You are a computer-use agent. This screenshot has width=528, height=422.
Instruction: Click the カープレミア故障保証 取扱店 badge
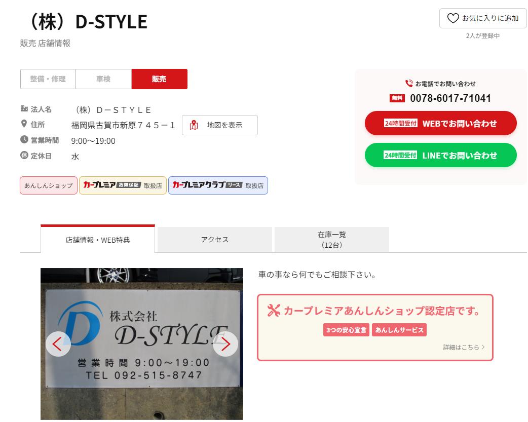pos(123,185)
